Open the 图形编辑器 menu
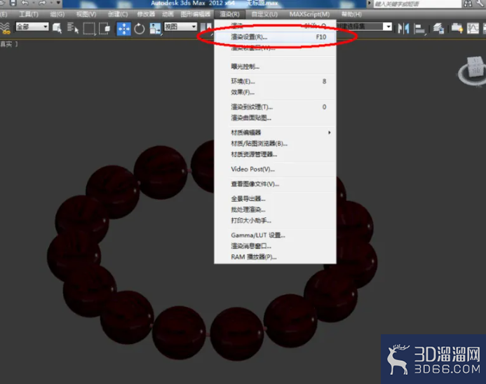 [196, 14]
